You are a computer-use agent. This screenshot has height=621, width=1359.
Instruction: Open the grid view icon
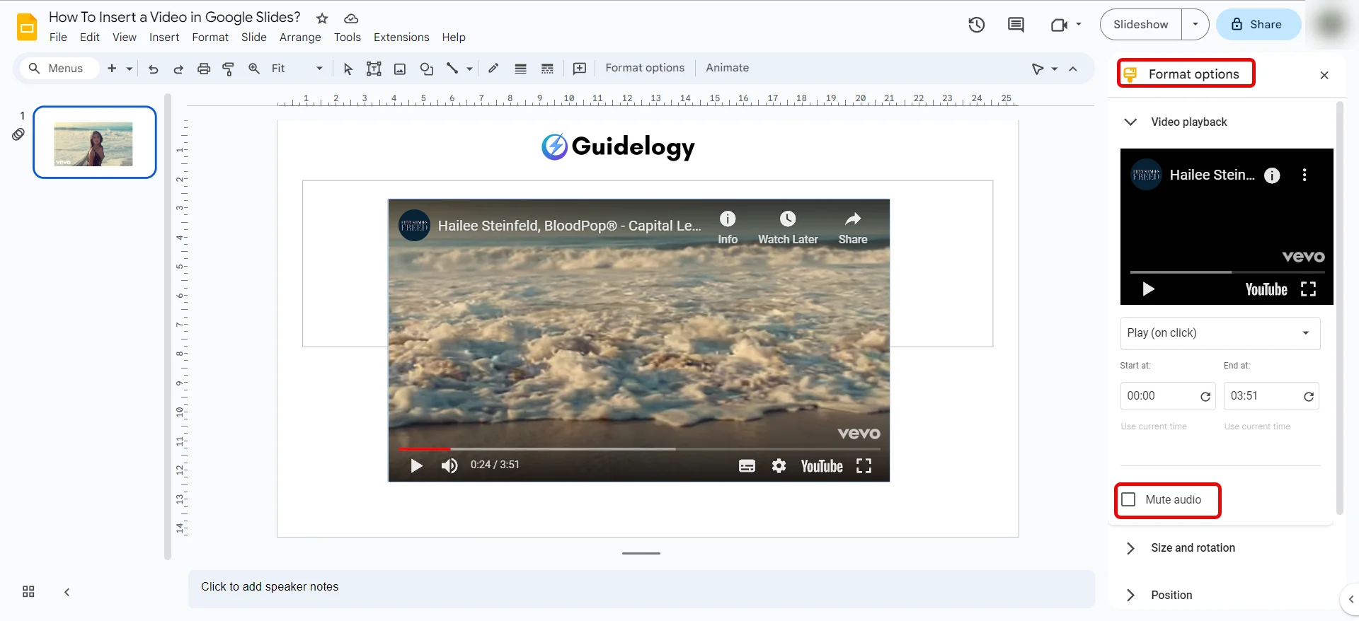click(28, 592)
